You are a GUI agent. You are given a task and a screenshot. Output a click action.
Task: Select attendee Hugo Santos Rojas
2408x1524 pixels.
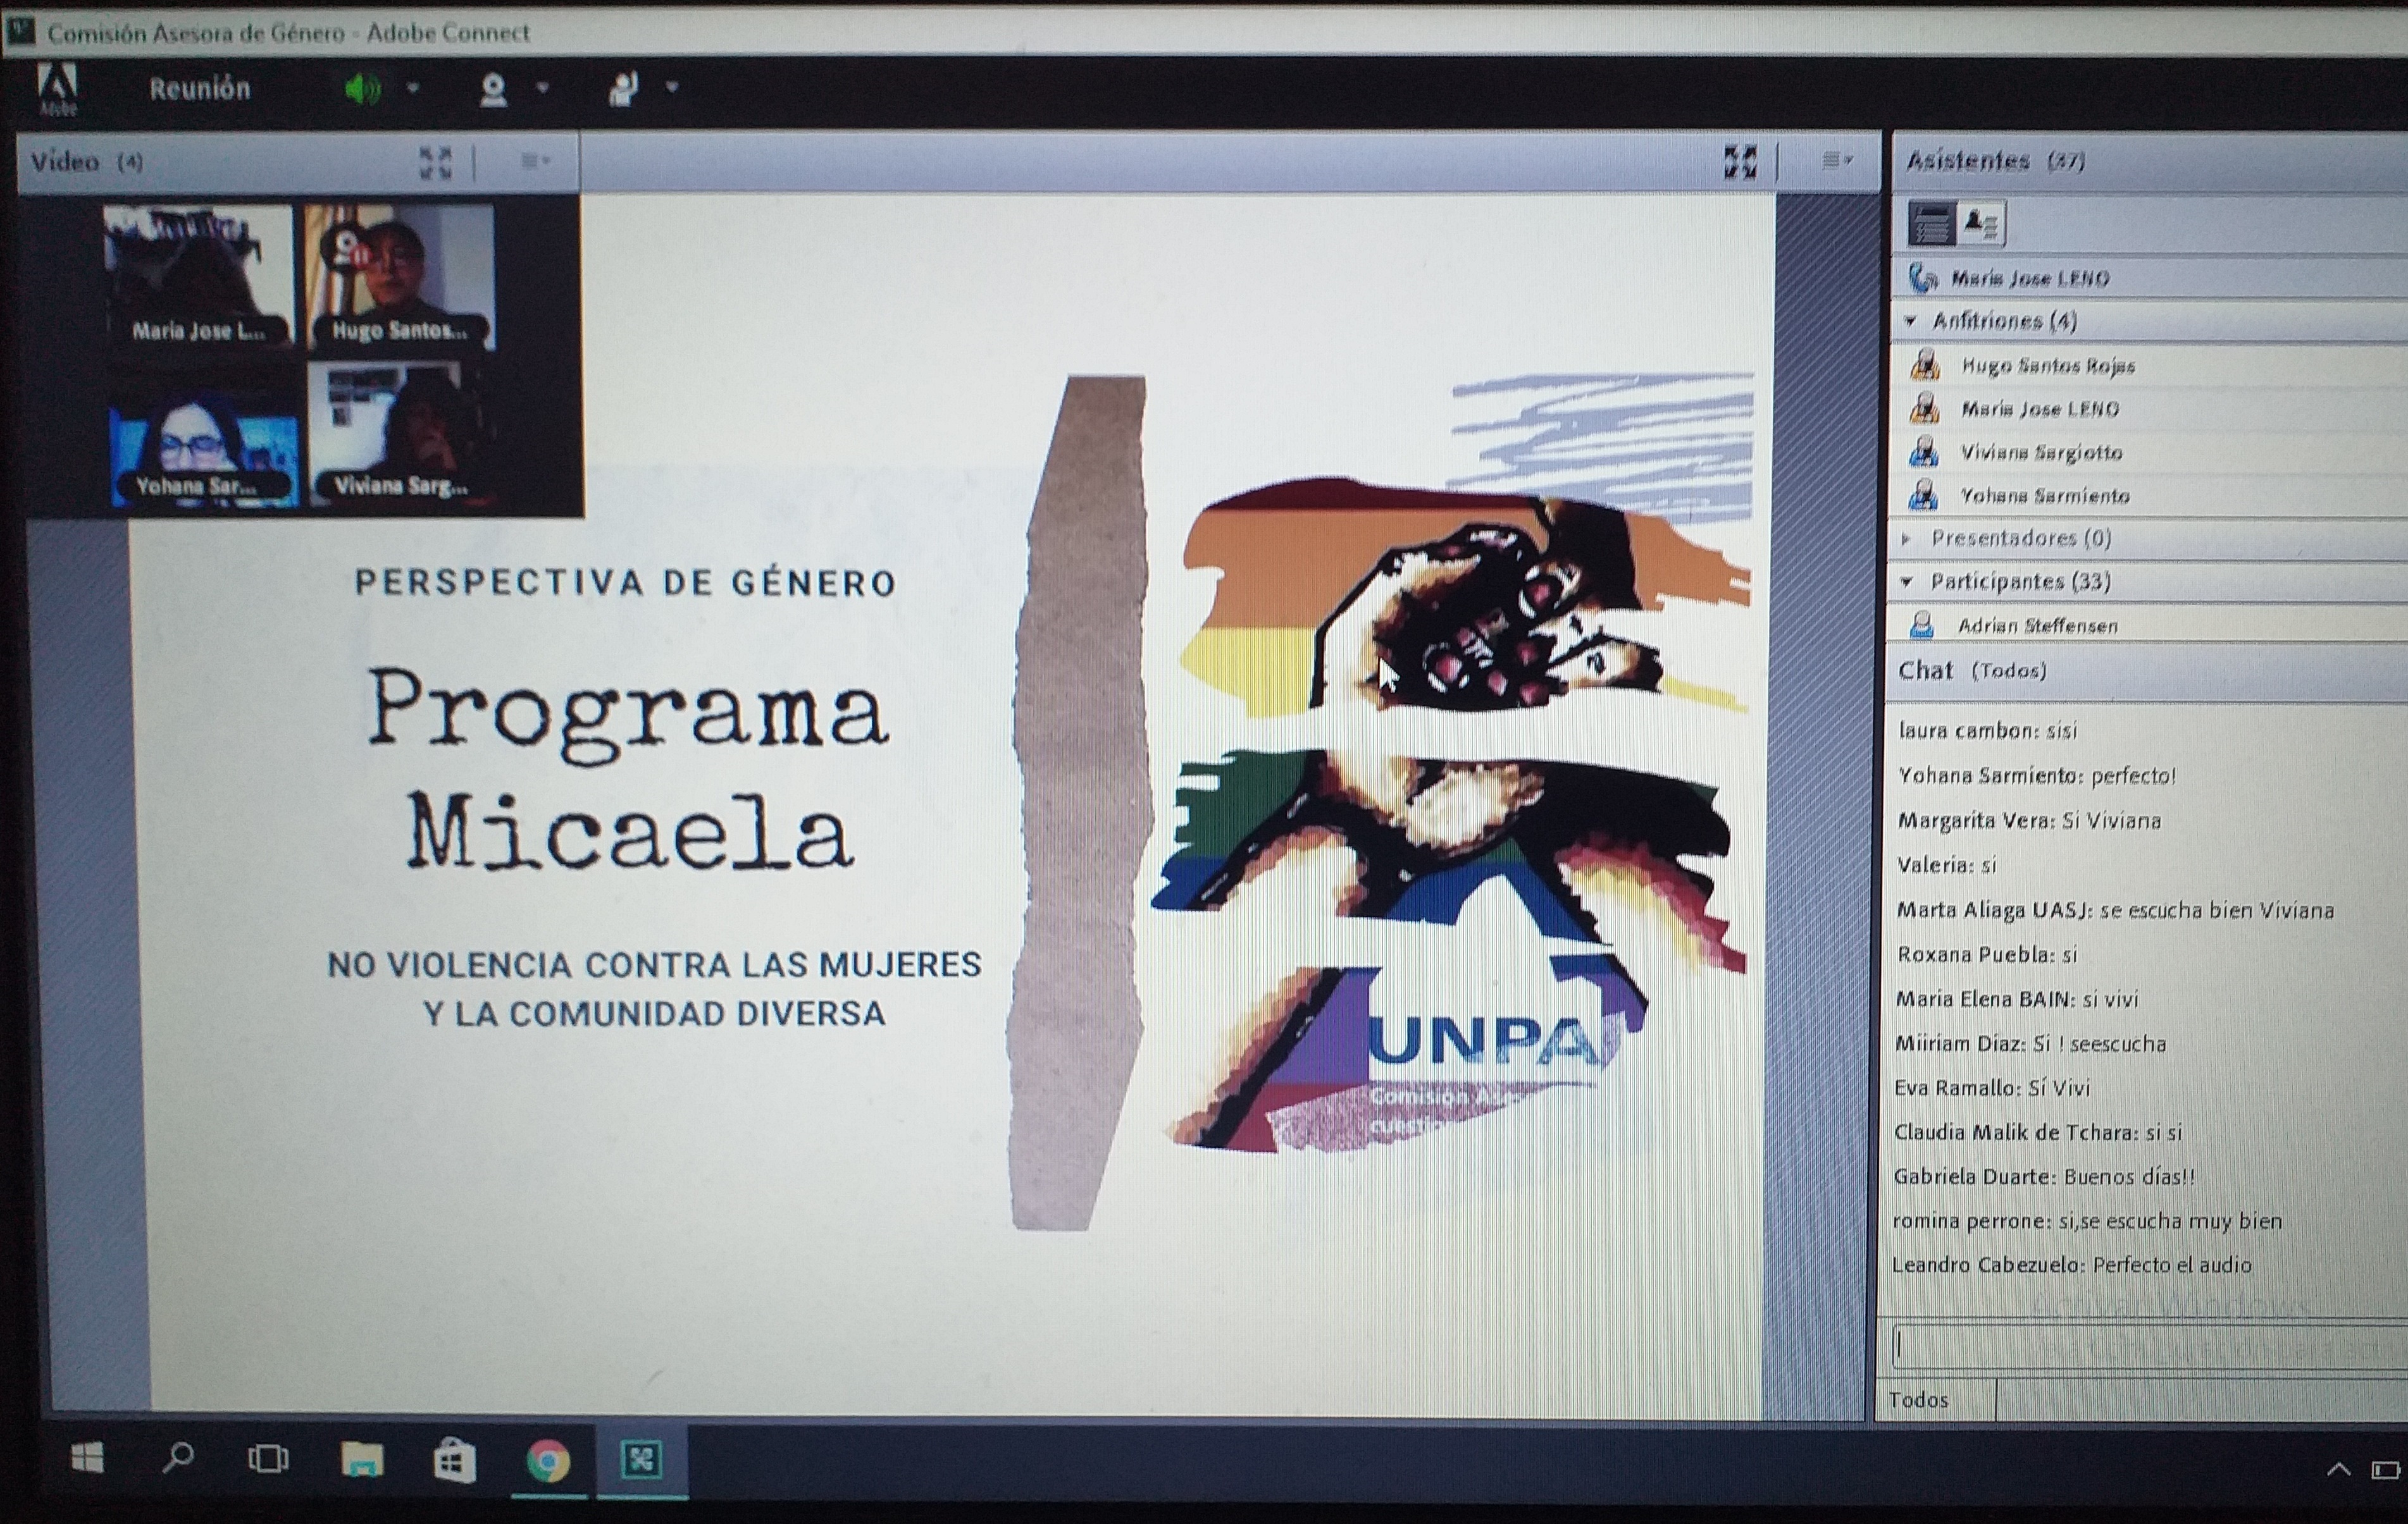[2047, 366]
